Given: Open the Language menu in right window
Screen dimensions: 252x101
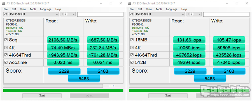Looking at the screenshot, I should click(x=172, y=9).
